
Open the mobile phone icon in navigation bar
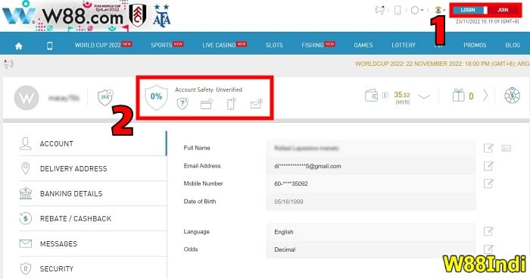pos(49,45)
